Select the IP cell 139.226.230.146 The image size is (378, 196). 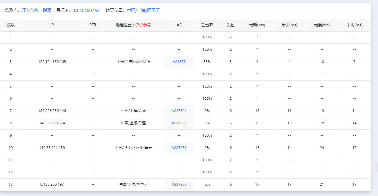(x=52, y=111)
